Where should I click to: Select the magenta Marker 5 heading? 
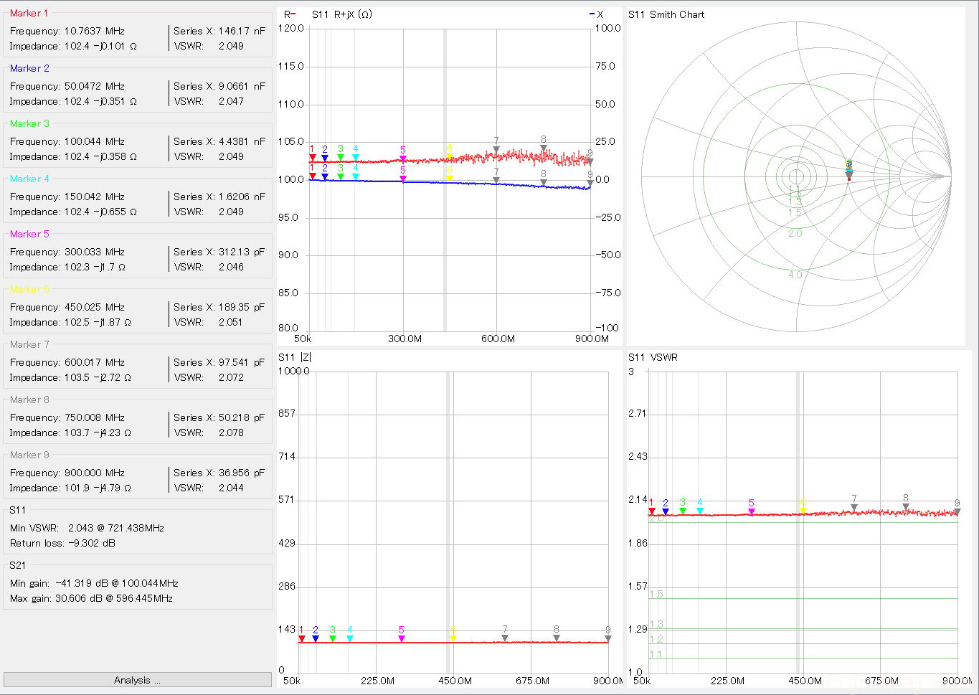[x=29, y=234]
